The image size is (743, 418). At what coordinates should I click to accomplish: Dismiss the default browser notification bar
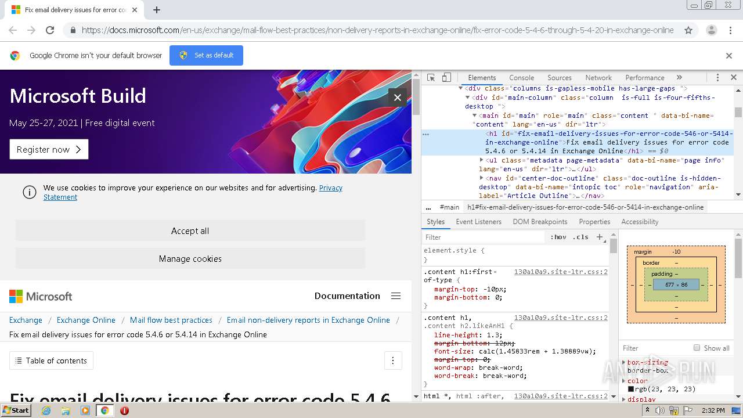[x=729, y=56]
